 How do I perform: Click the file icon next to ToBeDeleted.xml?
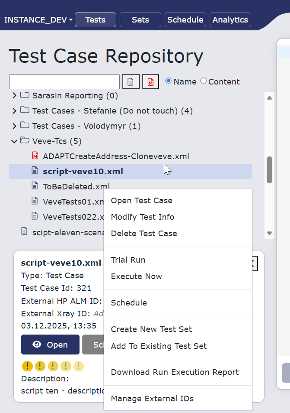[x=35, y=185]
